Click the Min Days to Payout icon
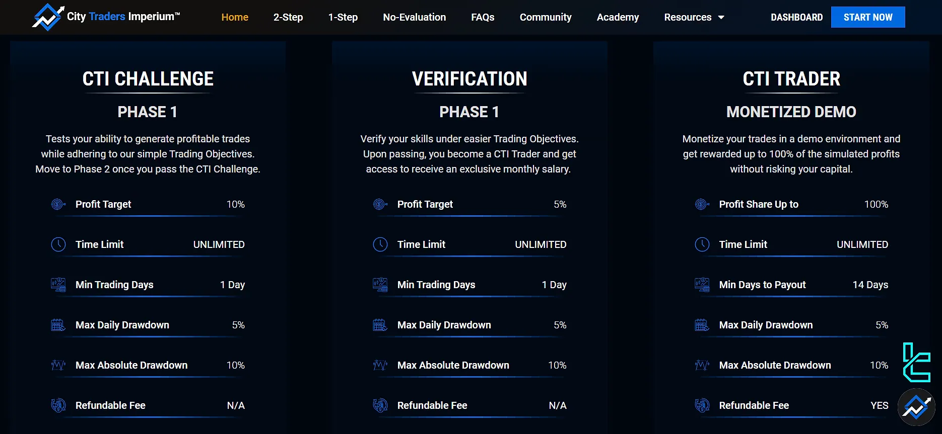Image resolution: width=942 pixels, height=434 pixels. click(x=702, y=285)
